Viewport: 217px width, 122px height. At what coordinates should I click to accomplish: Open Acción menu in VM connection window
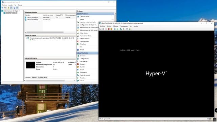[x=109, y=26]
